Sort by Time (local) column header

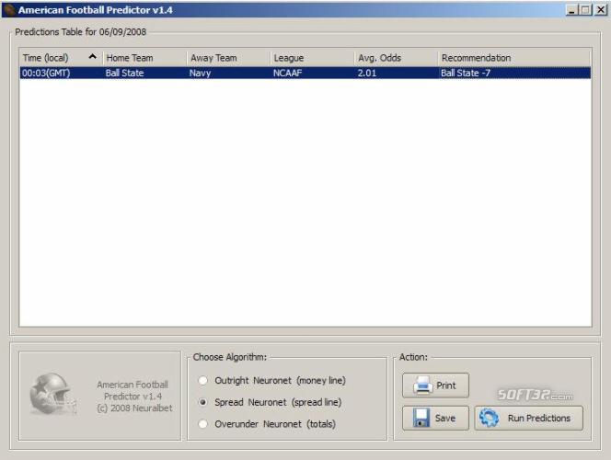tap(61, 58)
